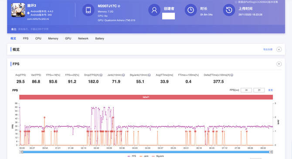292x159 pixels.
Task: Click the Jank value 71.9
Action: [x=116, y=82]
